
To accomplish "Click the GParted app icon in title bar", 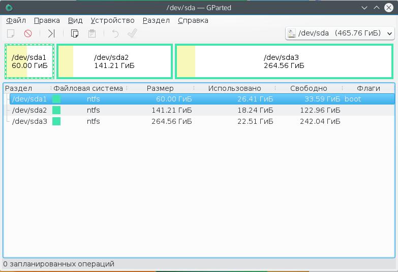I will pos(9,8).
